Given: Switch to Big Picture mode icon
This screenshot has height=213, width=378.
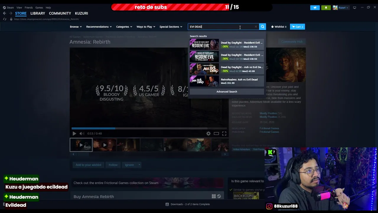Looking at the screenshot, I should coord(354,8).
